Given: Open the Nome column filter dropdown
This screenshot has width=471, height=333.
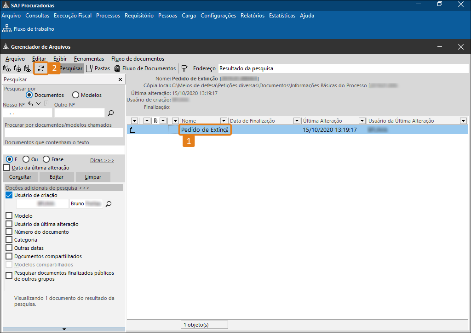Looking at the screenshot, I should coord(224,121).
